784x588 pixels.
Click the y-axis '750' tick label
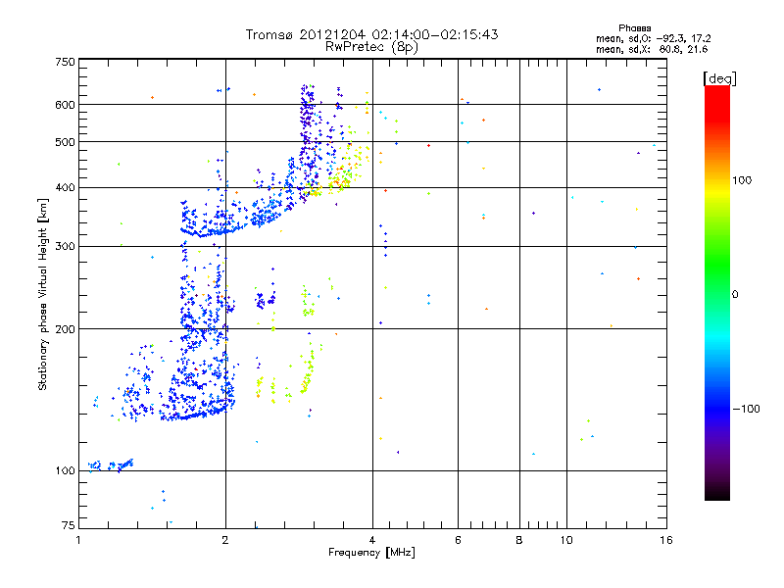pyautogui.click(x=65, y=62)
